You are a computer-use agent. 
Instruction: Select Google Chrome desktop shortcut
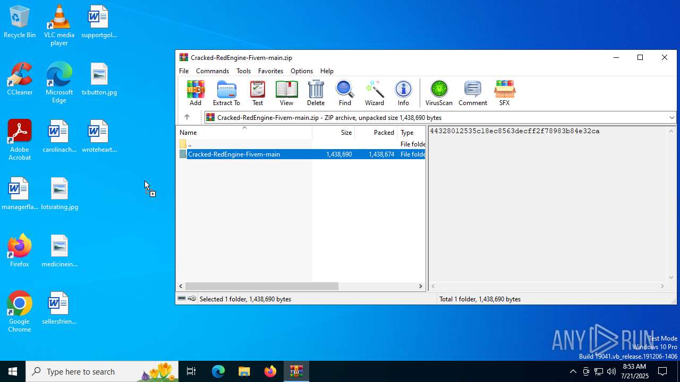pos(20,312)
